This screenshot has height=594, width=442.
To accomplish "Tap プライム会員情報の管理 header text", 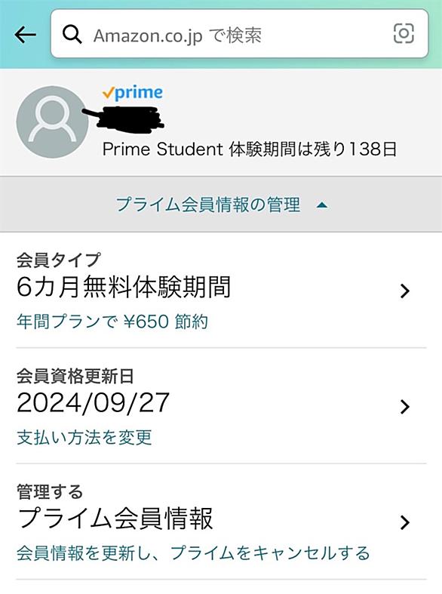I will (207, 205).
